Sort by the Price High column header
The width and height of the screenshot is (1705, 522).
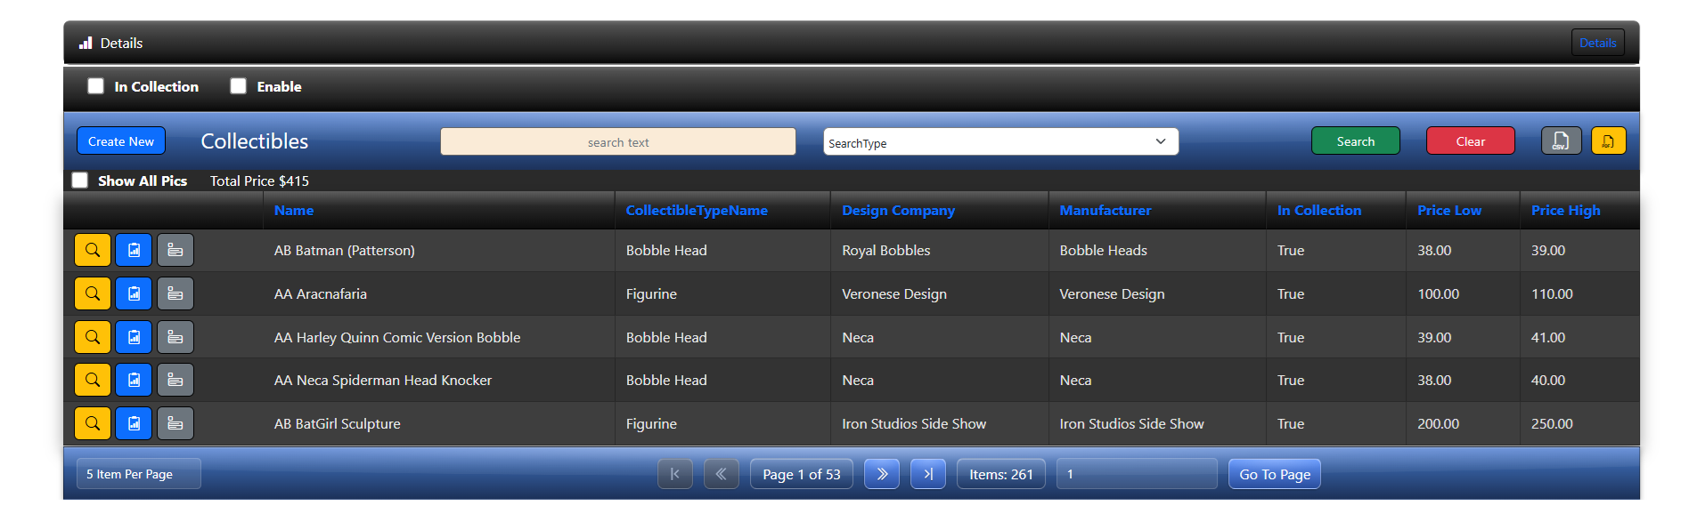tap(1566, 211)
